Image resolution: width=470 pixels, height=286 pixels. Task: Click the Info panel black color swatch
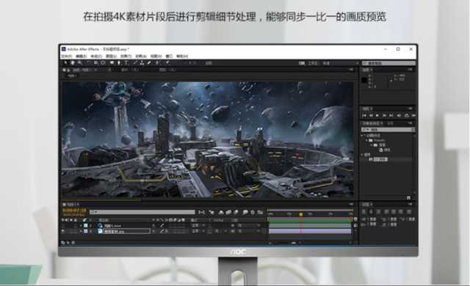[364, 80]
